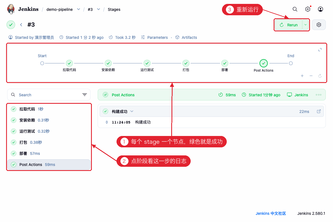The image size is (333, 222).
Task: Select the 部署 node in graph
Action: (225, 63)
